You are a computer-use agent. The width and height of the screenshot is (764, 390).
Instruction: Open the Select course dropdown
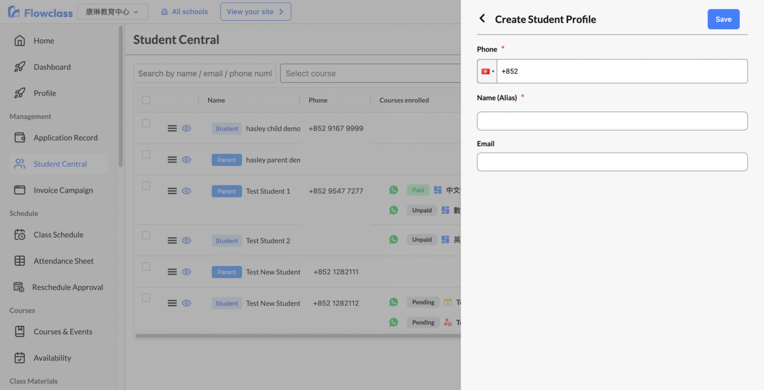371,73
